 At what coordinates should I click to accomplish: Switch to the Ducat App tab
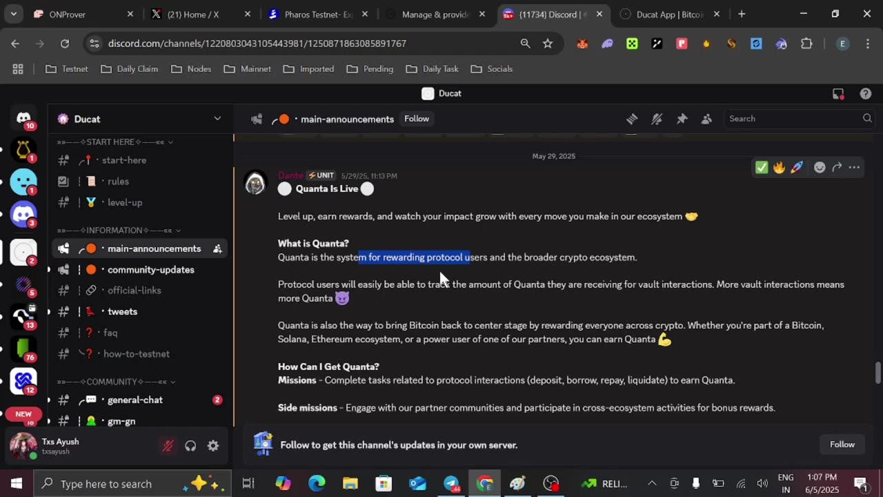click(x=671, y=14)
